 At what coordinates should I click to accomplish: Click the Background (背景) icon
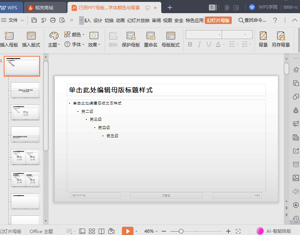263,40
